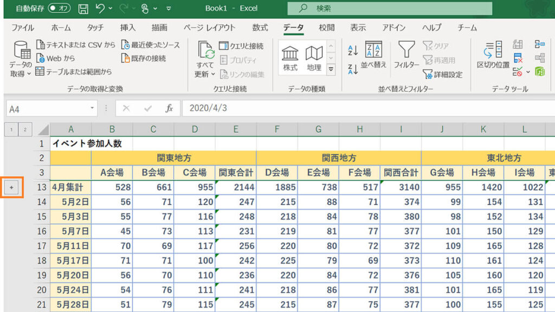
Task: Open 詳細設定 advanced filter
Action: pos(442,74)
